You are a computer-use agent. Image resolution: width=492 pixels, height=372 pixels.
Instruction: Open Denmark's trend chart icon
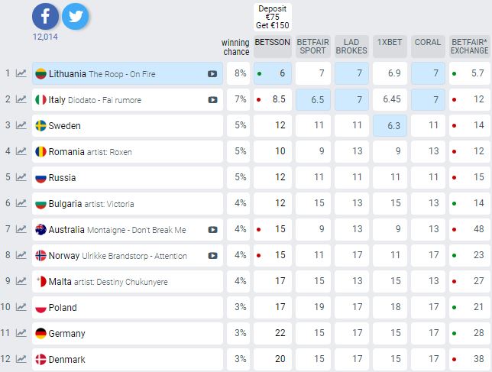coord(21,360)
